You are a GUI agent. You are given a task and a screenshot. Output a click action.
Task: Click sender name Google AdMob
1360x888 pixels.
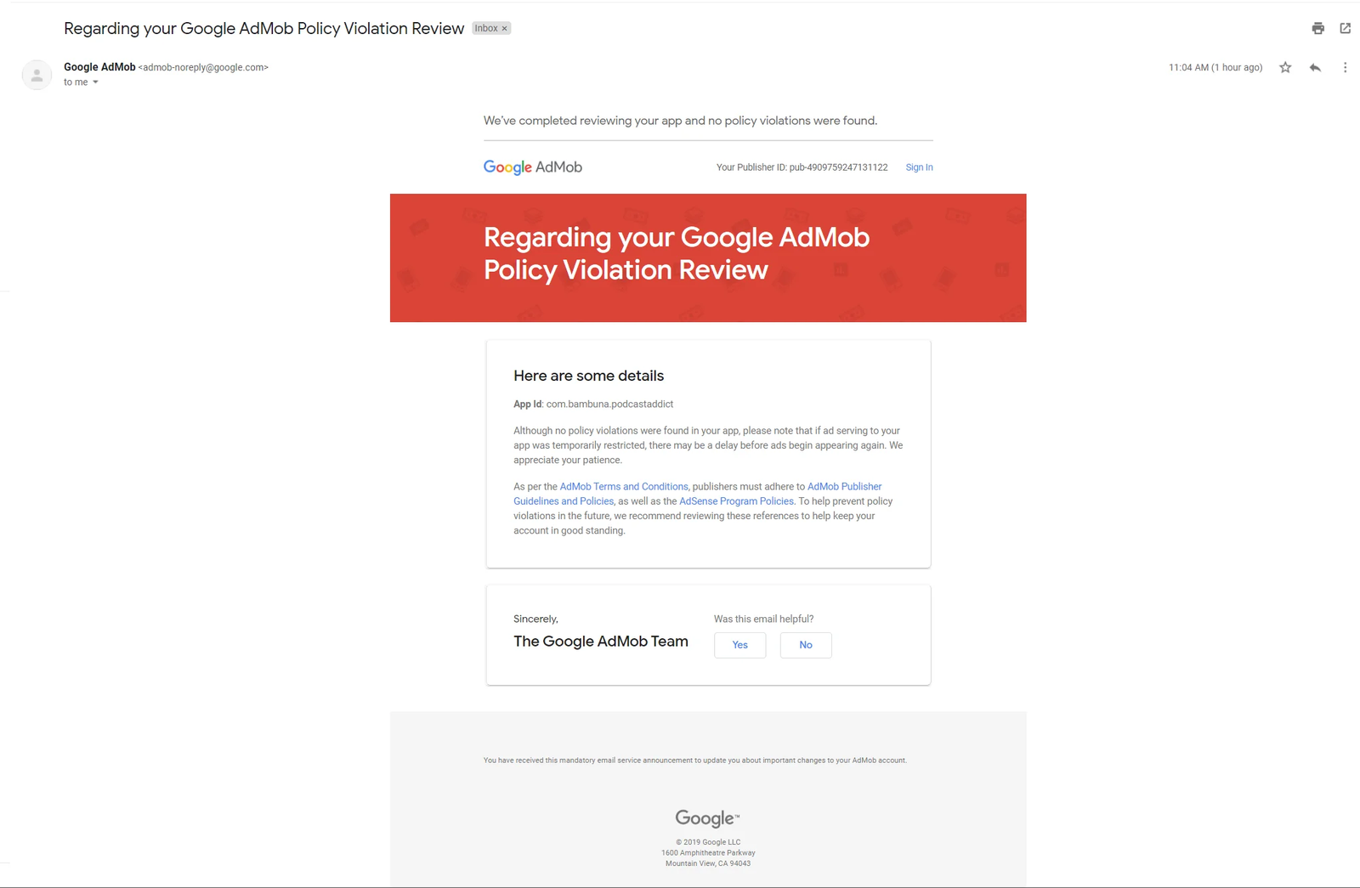point(99,67)
